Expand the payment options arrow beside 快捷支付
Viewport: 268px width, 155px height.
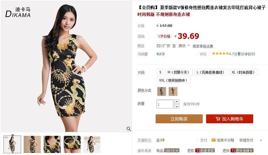tap(261, 140)
